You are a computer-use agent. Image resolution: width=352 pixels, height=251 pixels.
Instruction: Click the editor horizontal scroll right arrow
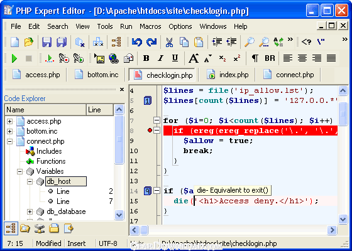click(332, 230)
